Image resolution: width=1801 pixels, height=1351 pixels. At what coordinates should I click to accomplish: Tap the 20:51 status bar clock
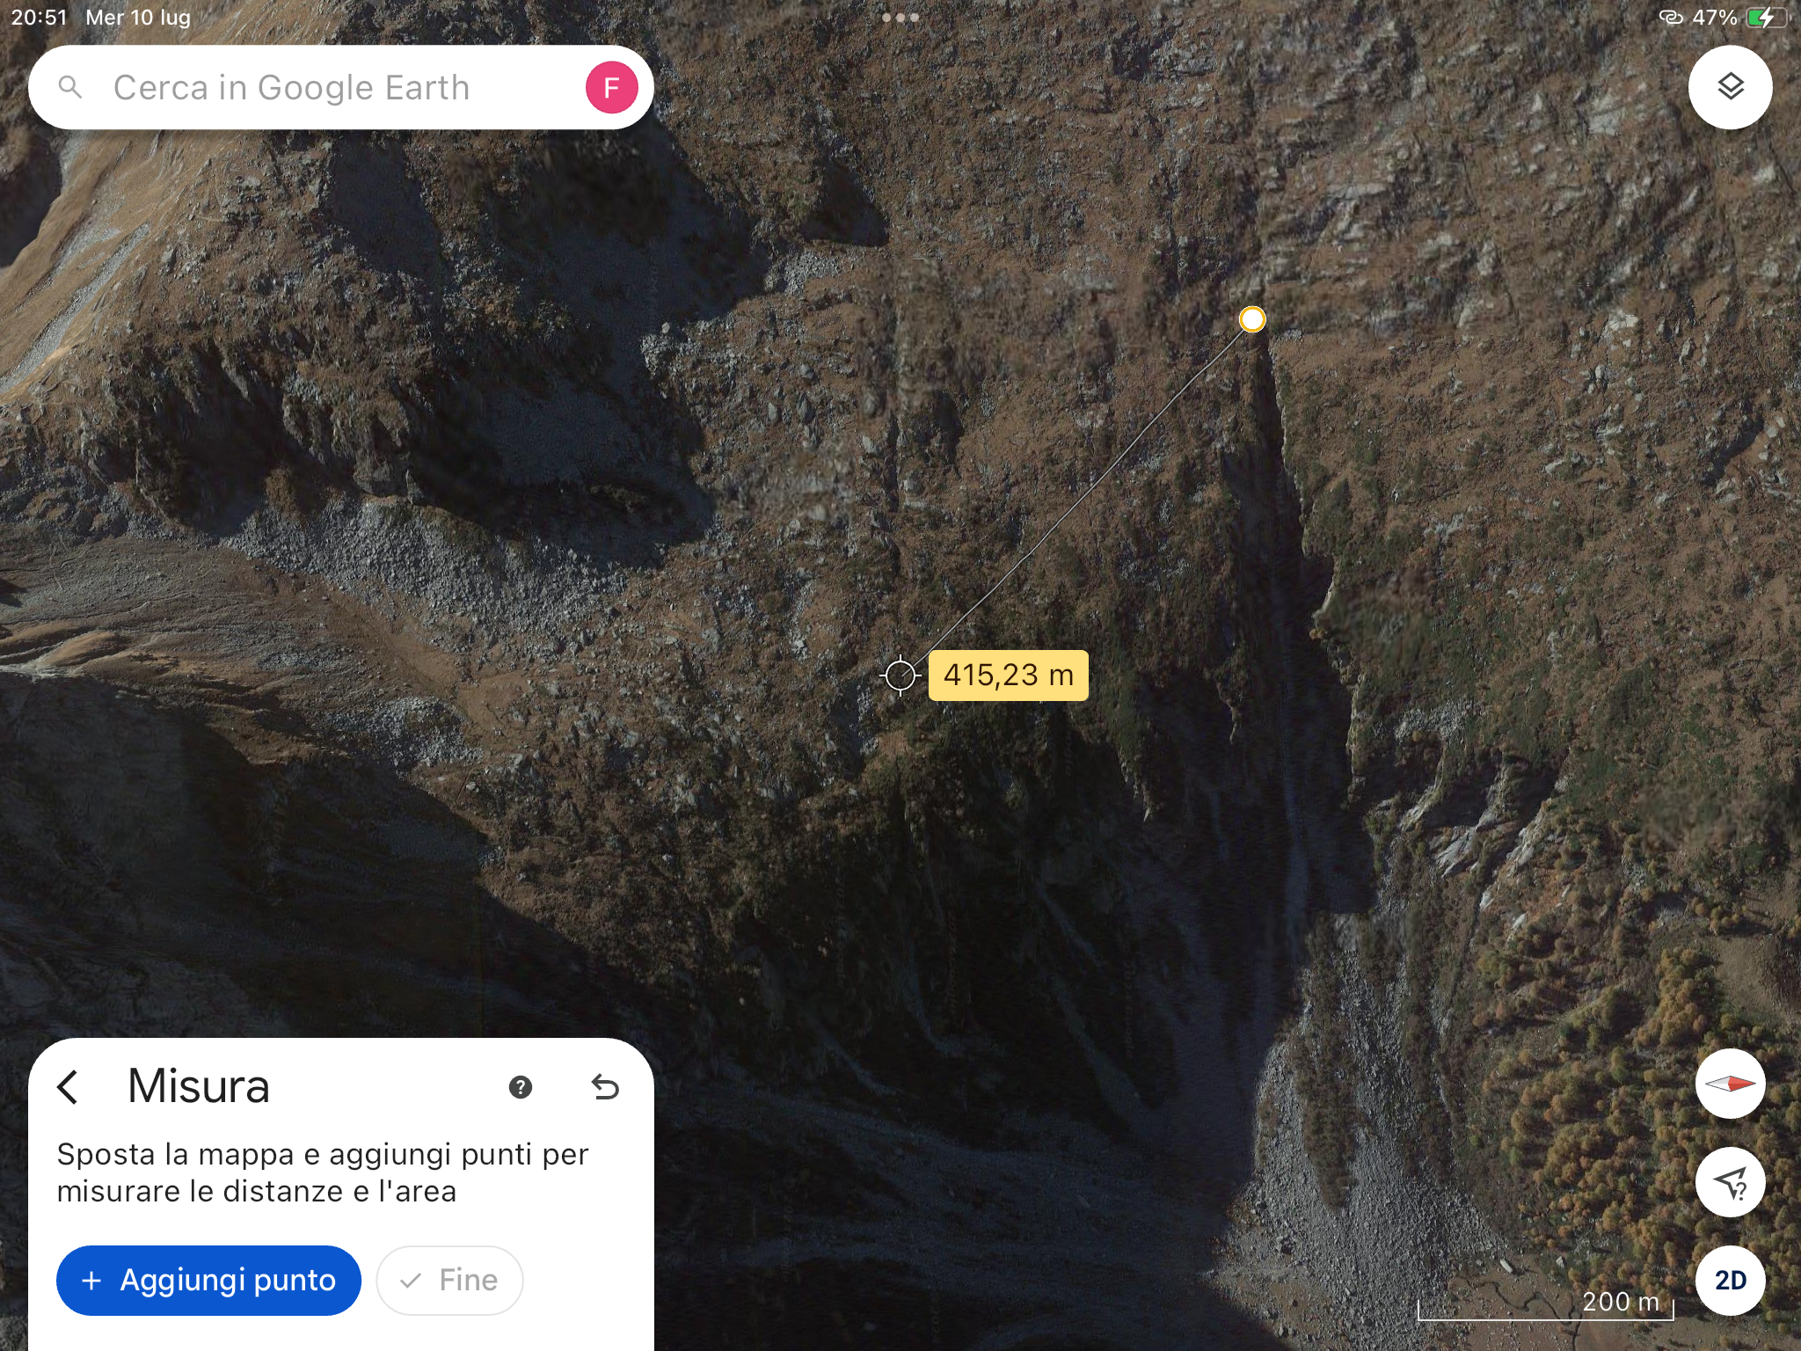(x=40, y=18)
